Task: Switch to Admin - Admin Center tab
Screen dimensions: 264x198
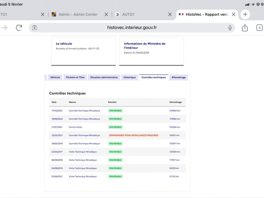Action: pos(78,15)
